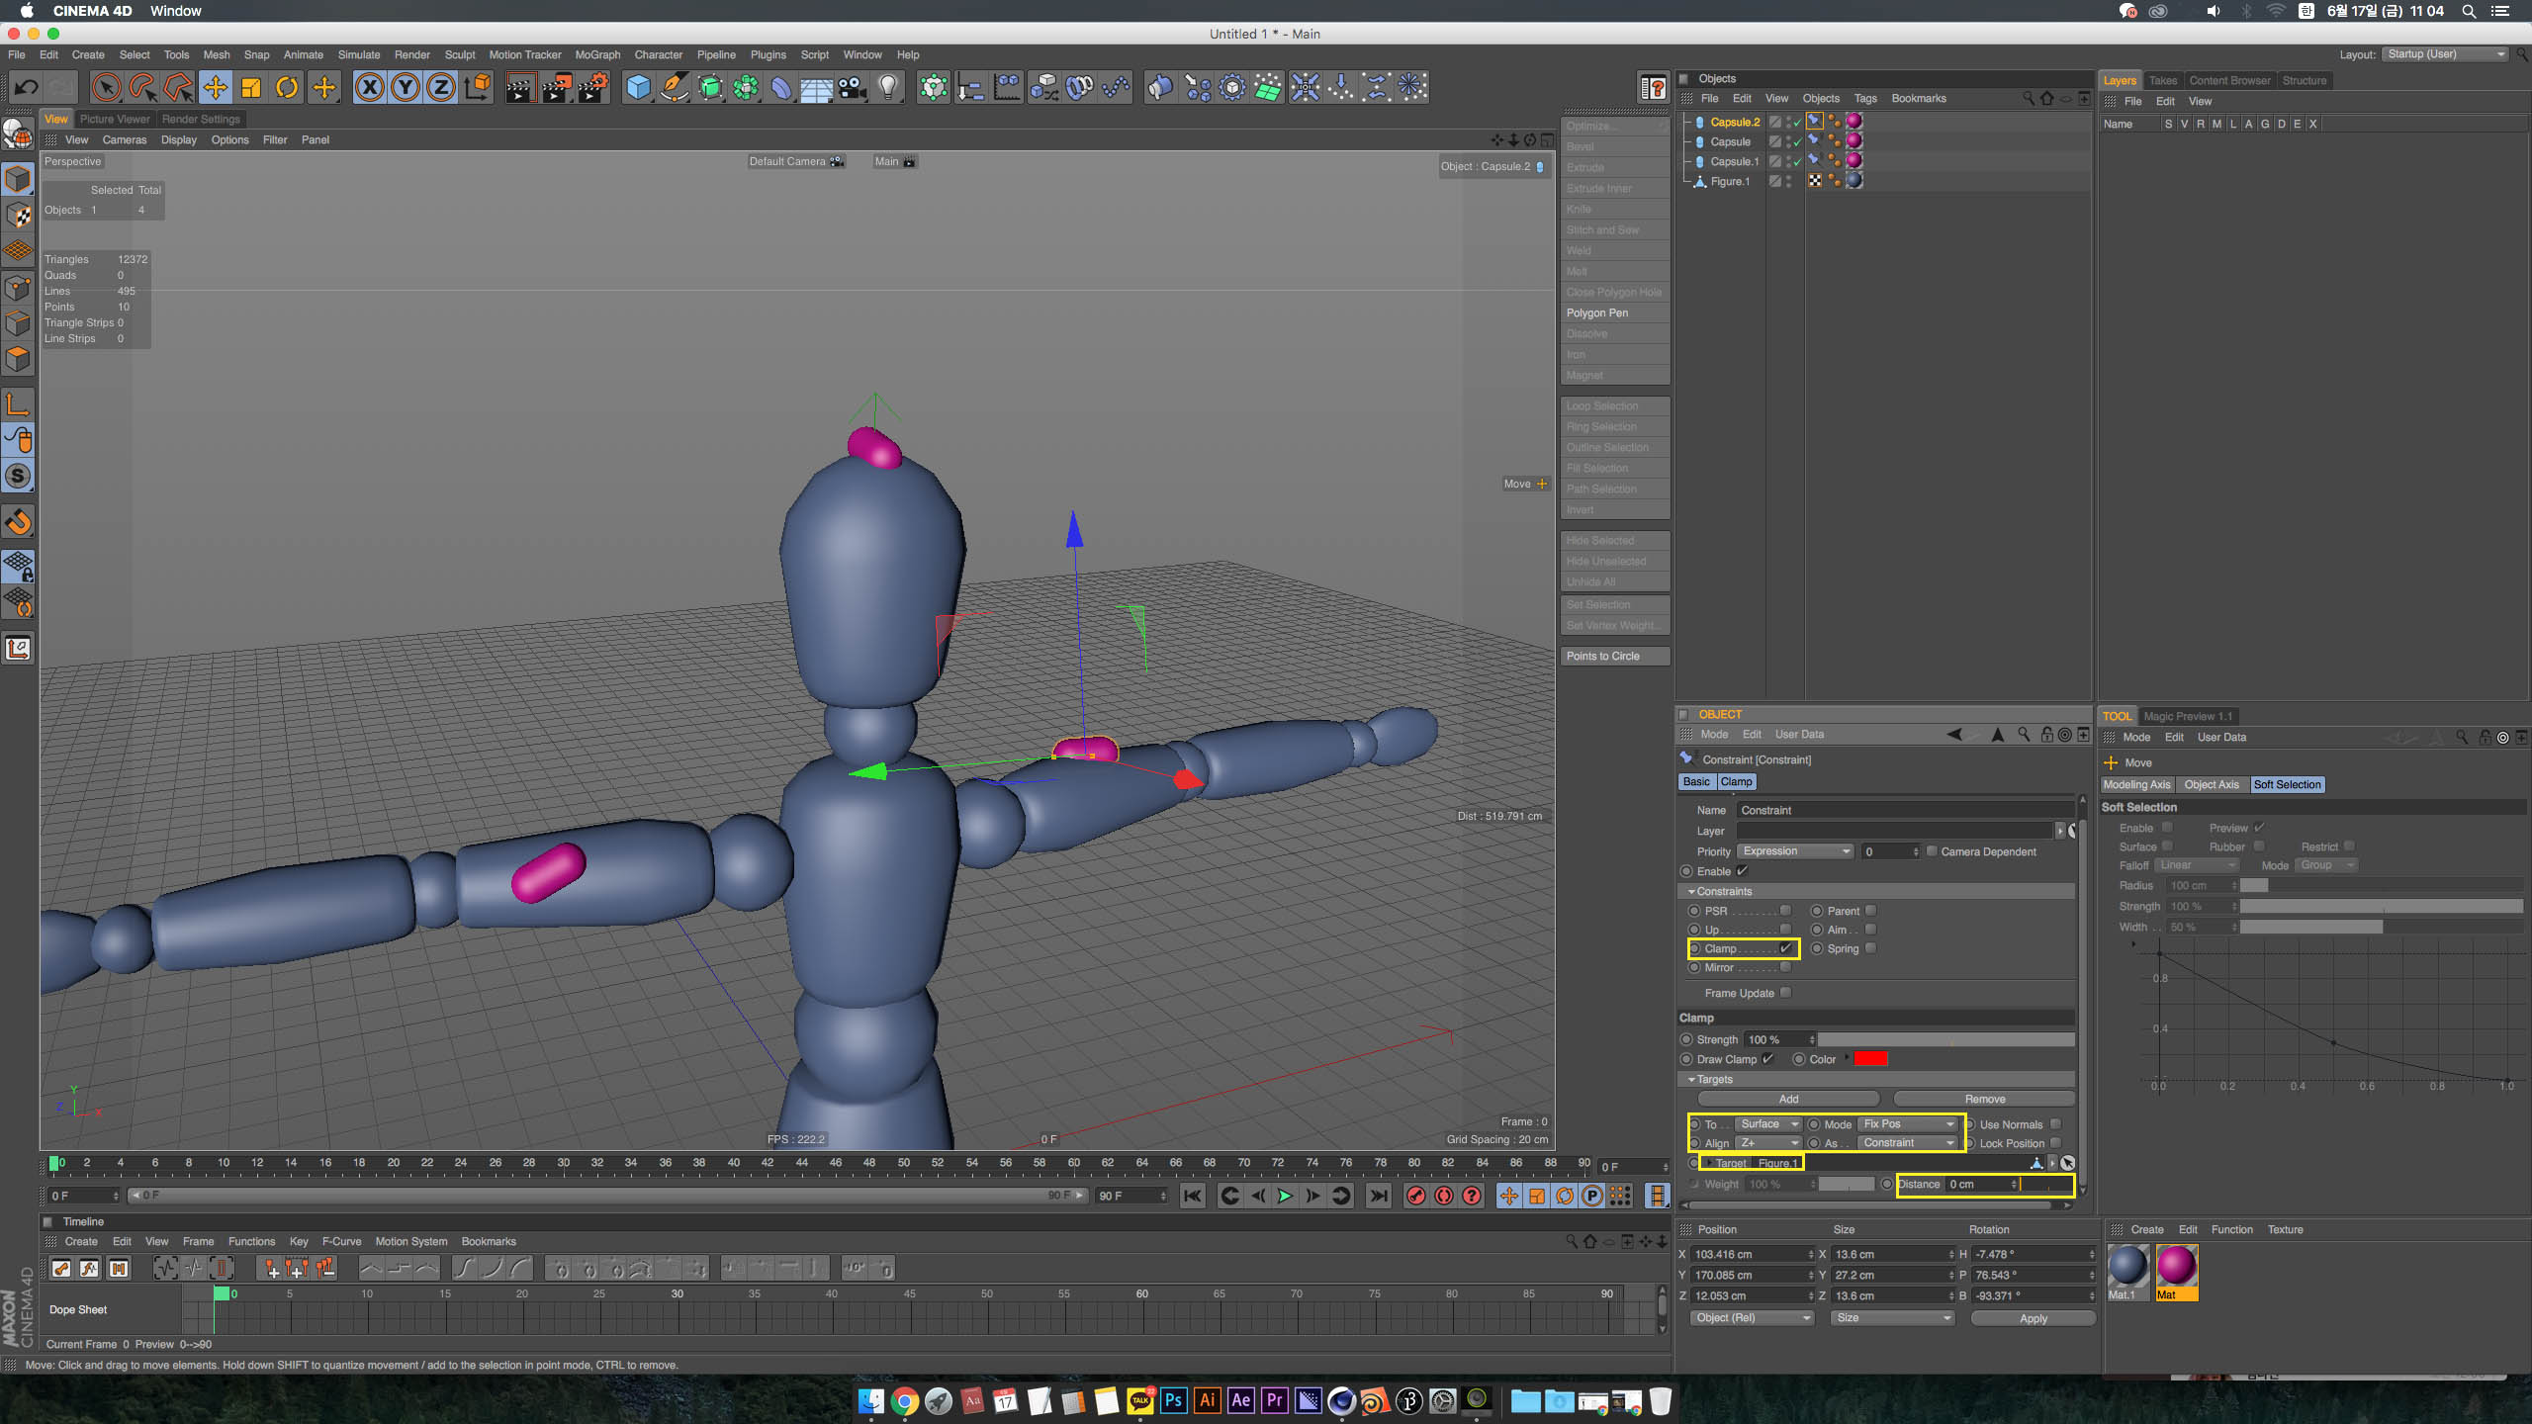Click the Remove target button

coord(1984,1100)
